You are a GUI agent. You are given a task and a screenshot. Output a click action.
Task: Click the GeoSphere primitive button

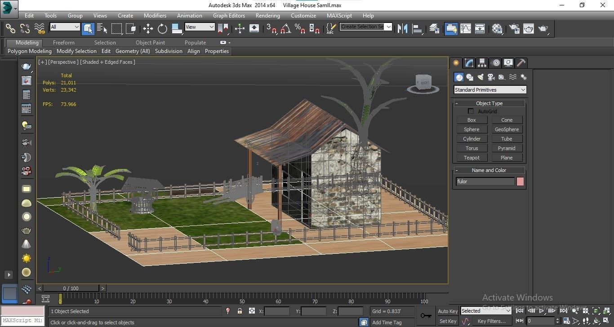click(507, 129)
